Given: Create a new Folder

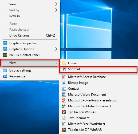Looking at the screenshot, I should 98,63.
